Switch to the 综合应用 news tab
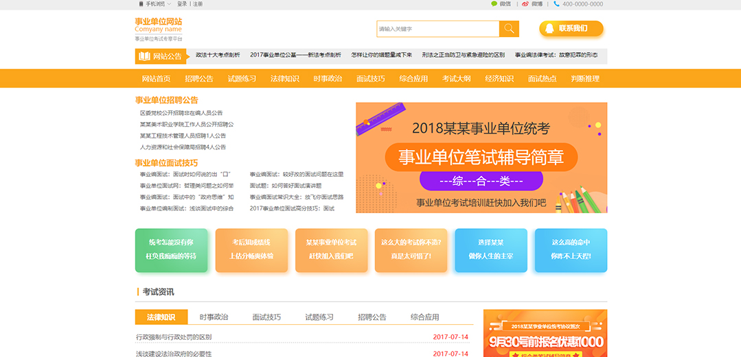 click(424, 317)
